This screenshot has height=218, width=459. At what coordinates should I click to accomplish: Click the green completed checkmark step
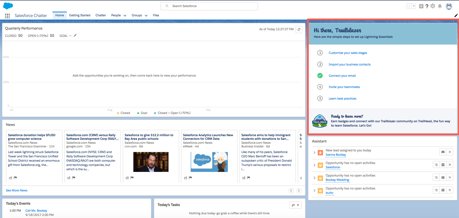(320, 76)
